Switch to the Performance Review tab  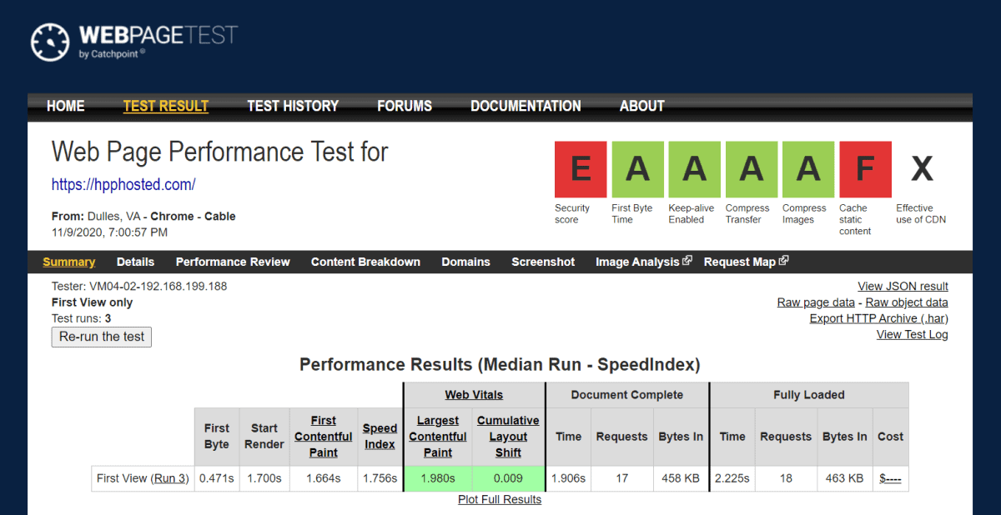click(233, 262)
